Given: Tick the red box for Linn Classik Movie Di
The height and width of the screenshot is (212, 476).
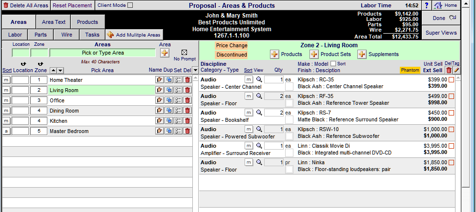Looking at the screenshot, I should (451, 146).
